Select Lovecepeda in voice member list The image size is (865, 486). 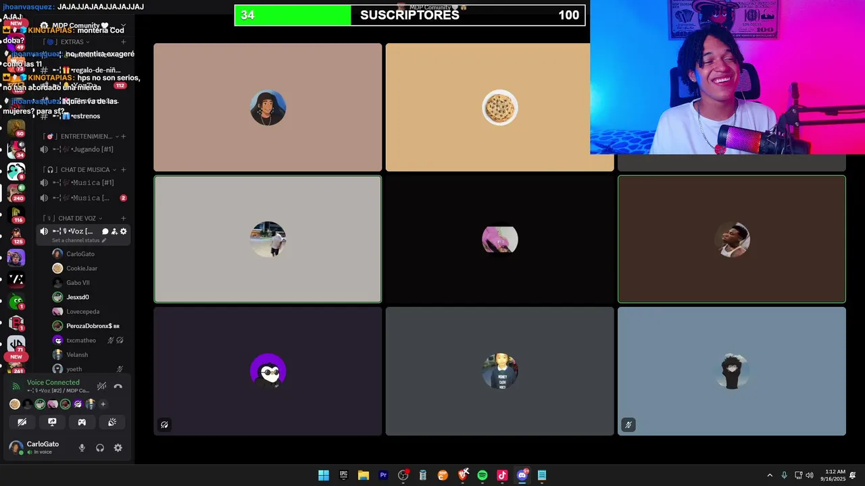coord(89,312)
